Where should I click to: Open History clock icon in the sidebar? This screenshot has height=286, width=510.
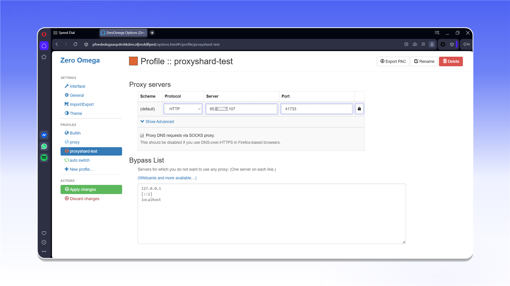(44, 242)
